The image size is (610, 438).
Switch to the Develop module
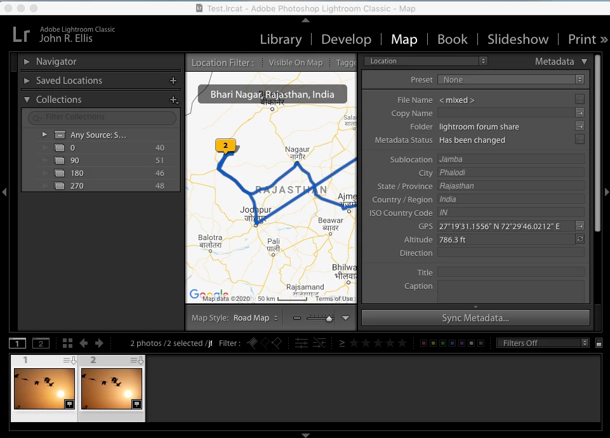click(346, 39)
